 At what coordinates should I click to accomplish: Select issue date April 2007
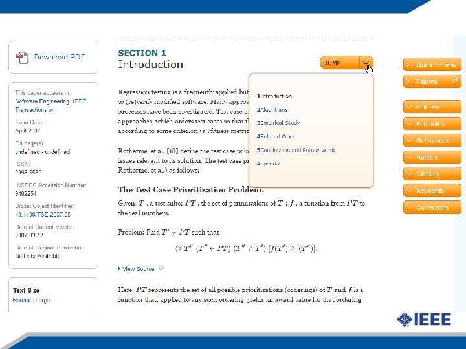coord(28,131)
